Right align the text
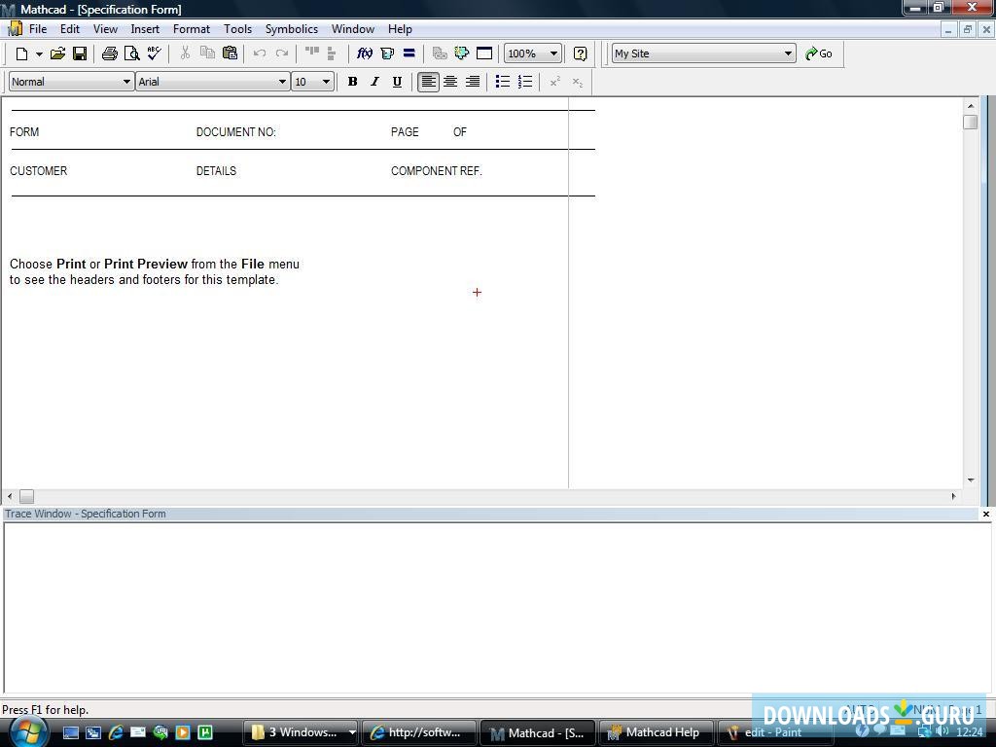 coord(473,82)
